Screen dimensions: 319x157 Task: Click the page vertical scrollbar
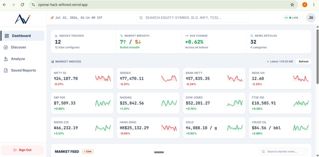317,57
